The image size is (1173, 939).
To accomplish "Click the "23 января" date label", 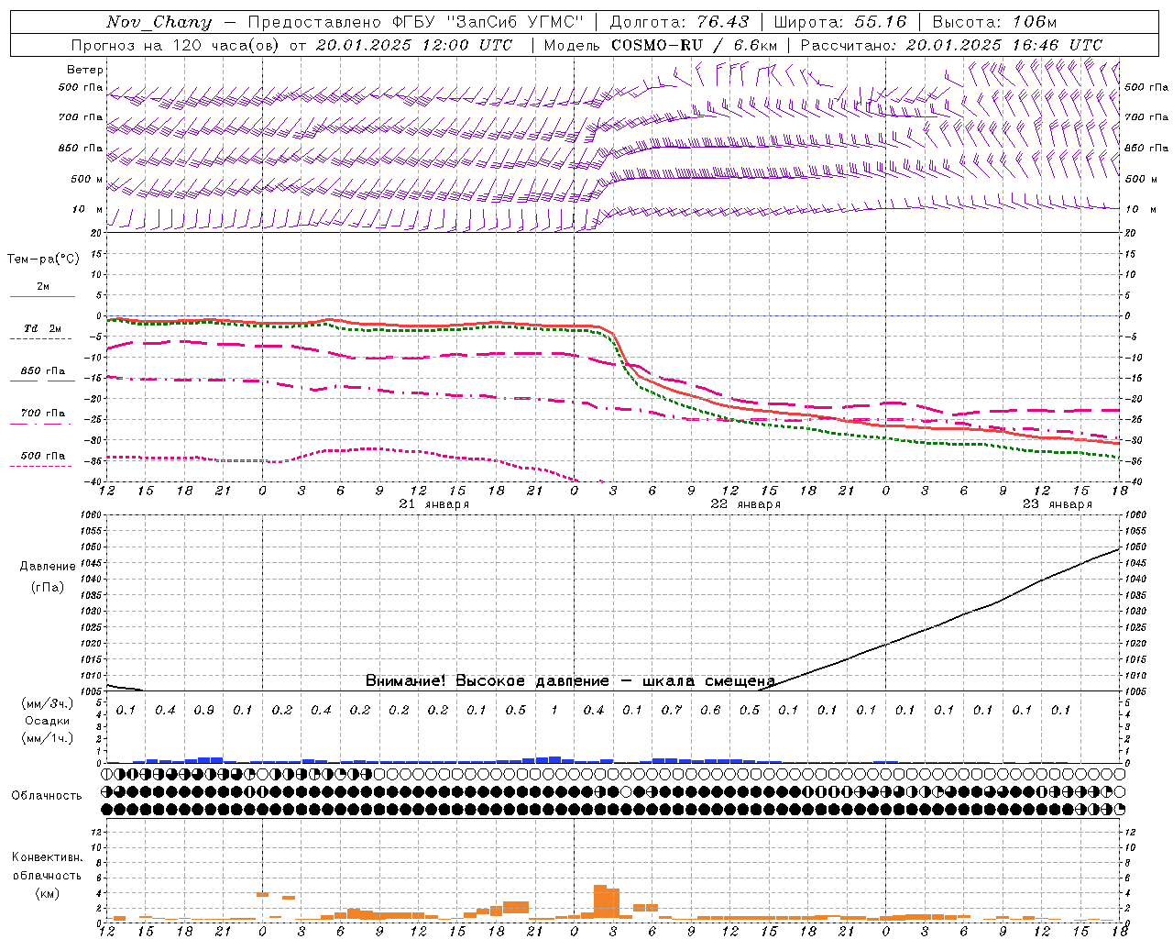I will [x=1058, y=504].
